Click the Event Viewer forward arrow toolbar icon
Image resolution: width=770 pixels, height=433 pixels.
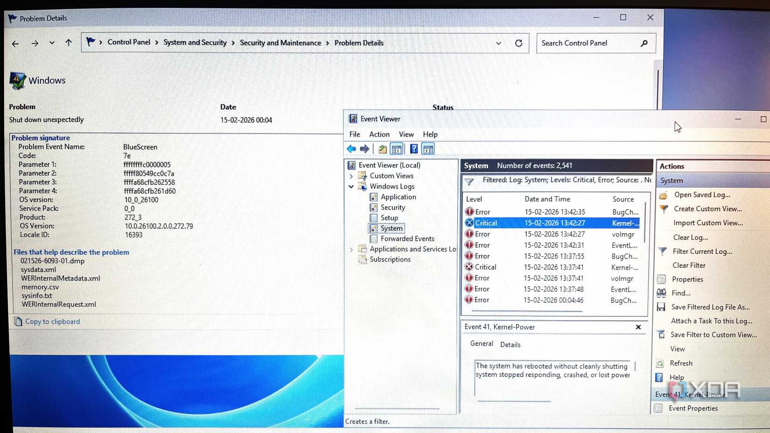tap(365, 149)
